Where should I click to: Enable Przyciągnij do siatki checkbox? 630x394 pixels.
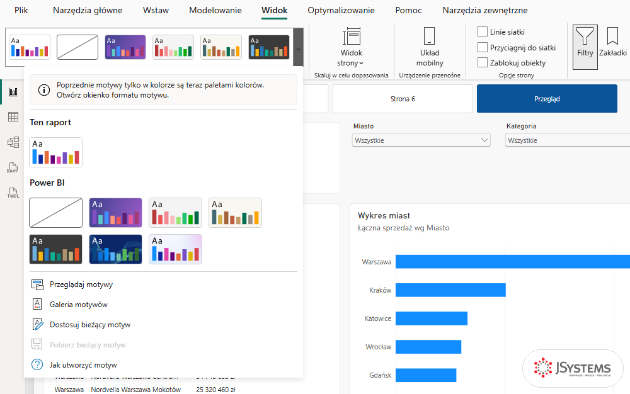[x=482, y=47]
